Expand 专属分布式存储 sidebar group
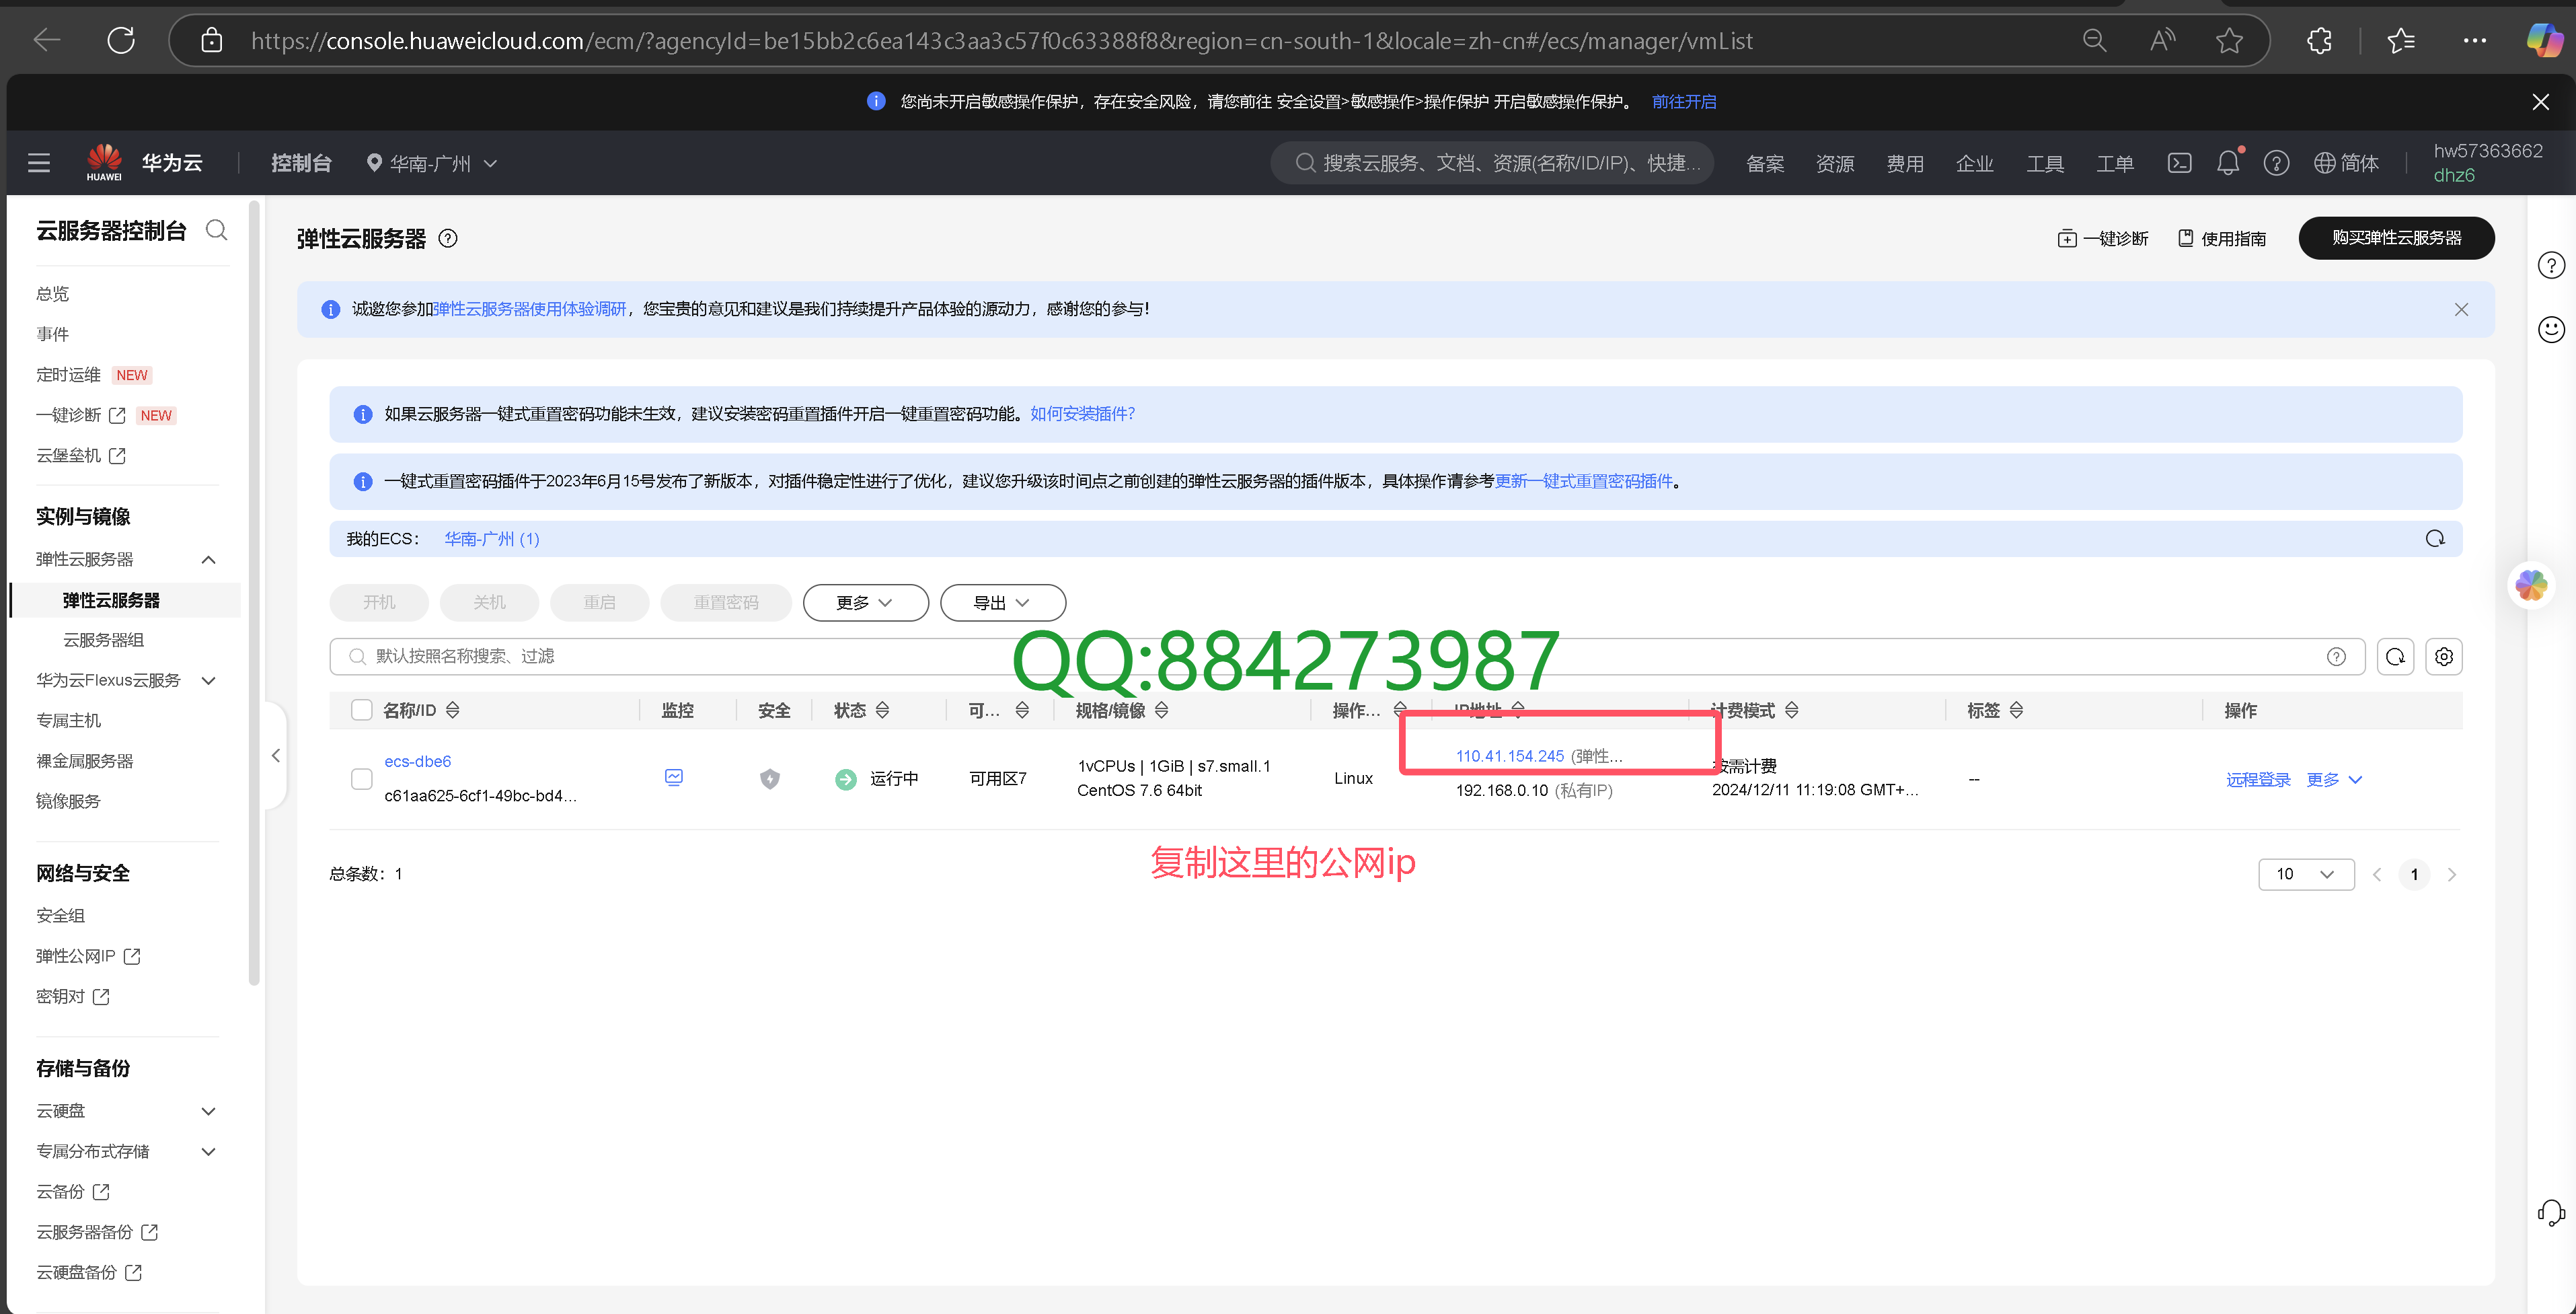The width and height of the screenshot is (2576, 1314). click(x=209, y=1152)
